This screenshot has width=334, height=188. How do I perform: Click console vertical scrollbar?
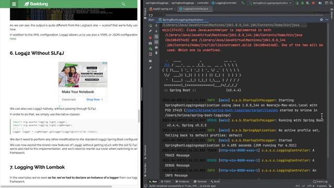click(x=328, y=90)
